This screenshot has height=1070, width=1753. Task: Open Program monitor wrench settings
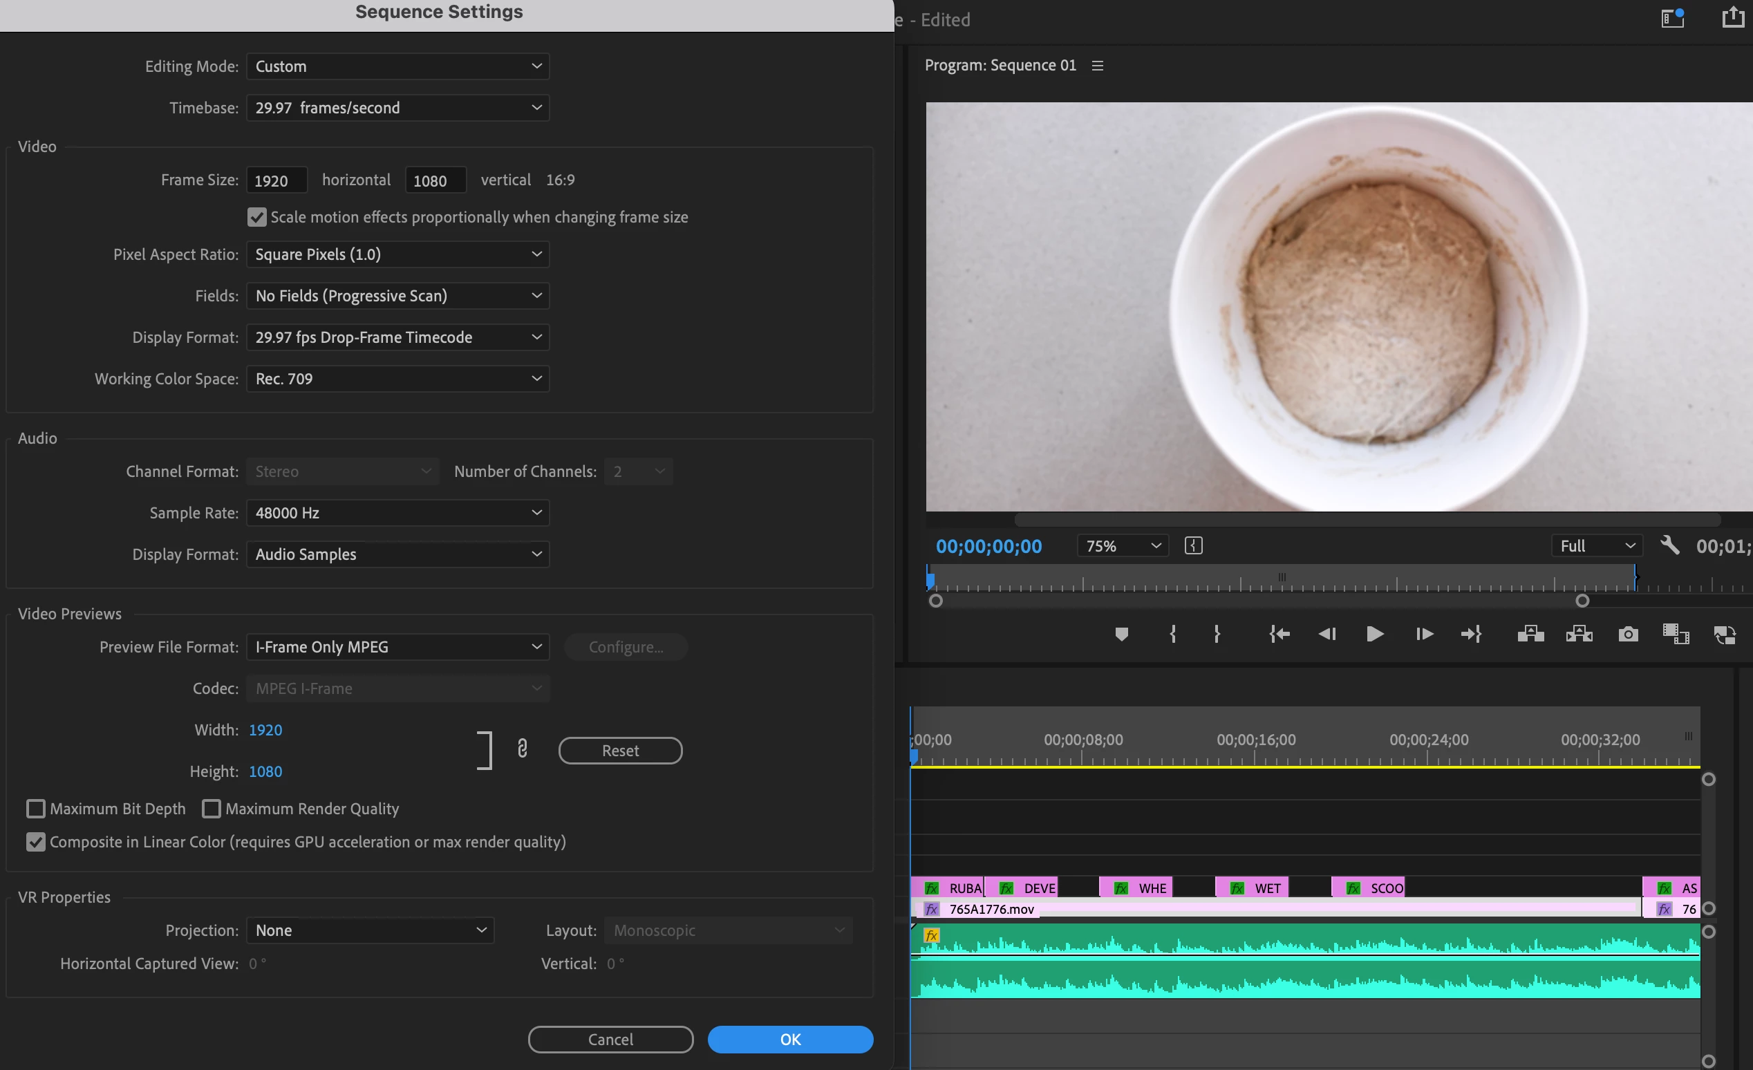[1669, 545]
